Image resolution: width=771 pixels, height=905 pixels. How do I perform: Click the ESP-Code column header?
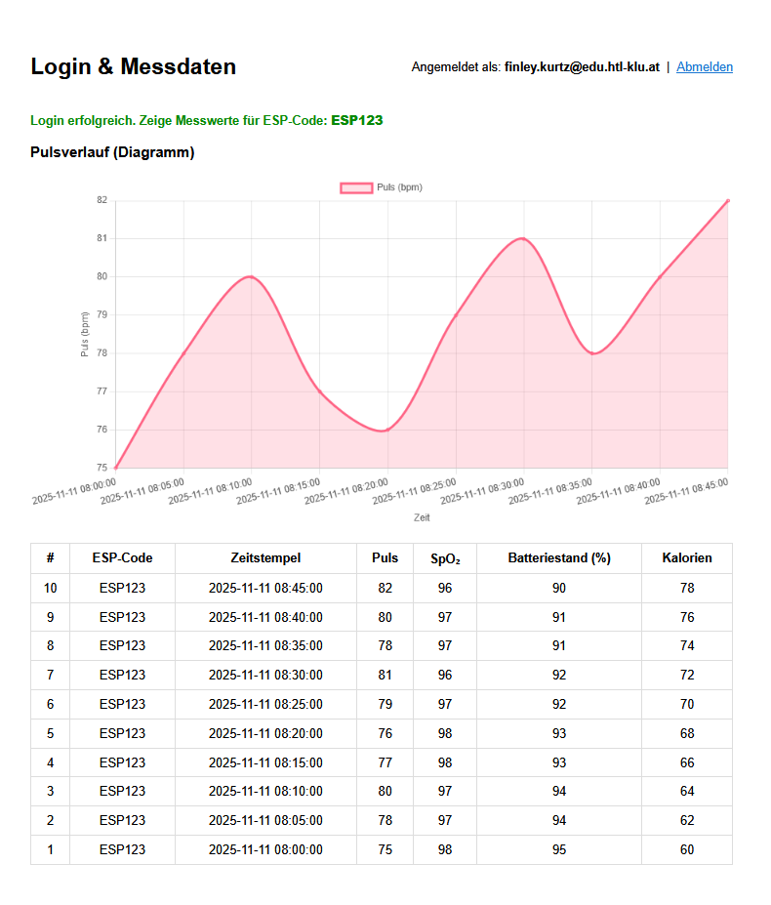122,558
